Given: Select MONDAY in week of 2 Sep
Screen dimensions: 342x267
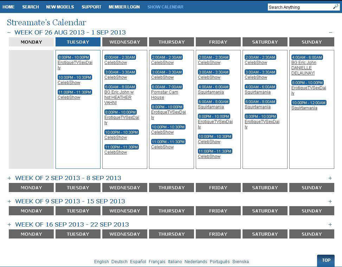Looking at the screenshot, I should [31, 187].
